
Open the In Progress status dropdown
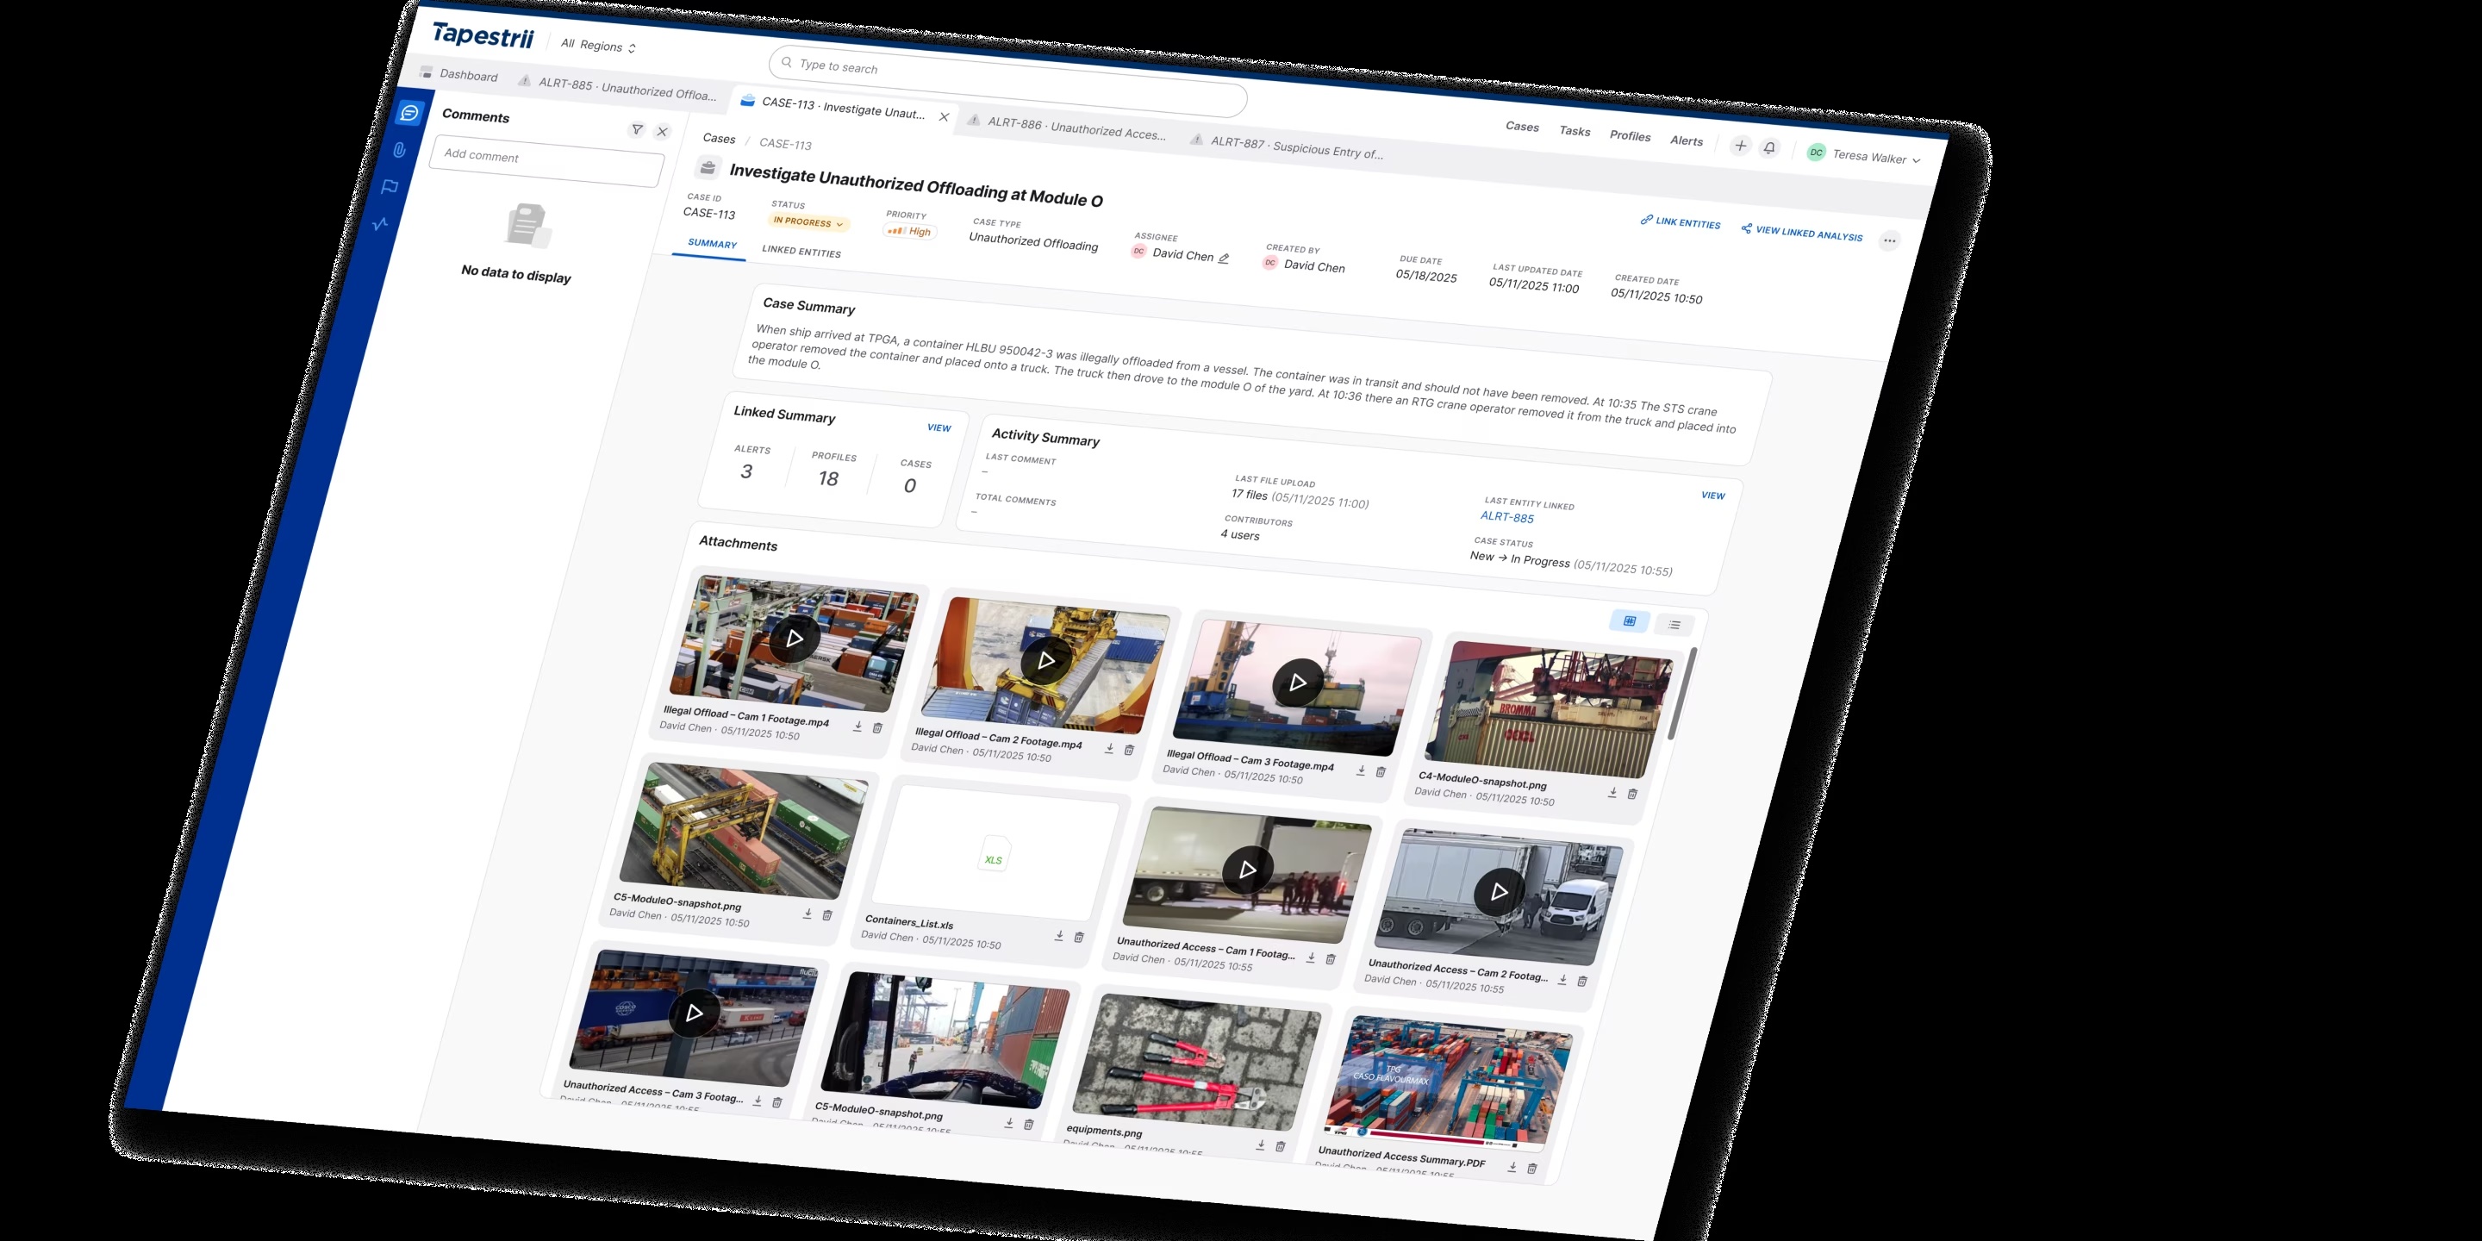click(x=808, y=222)
